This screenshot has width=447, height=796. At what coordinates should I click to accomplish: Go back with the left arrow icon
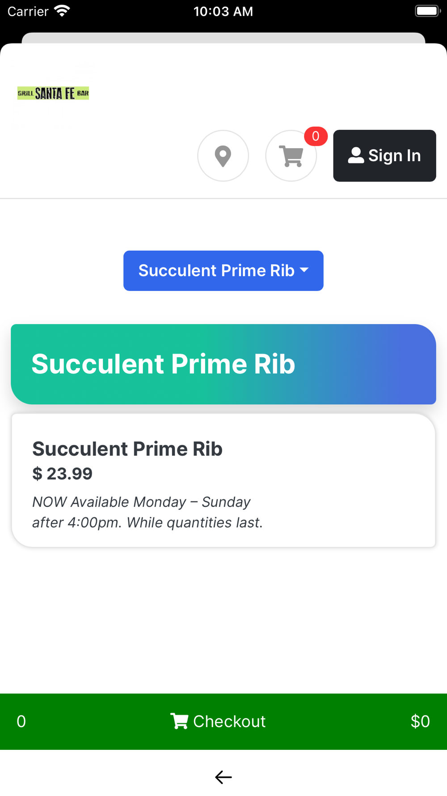point(223,777)
